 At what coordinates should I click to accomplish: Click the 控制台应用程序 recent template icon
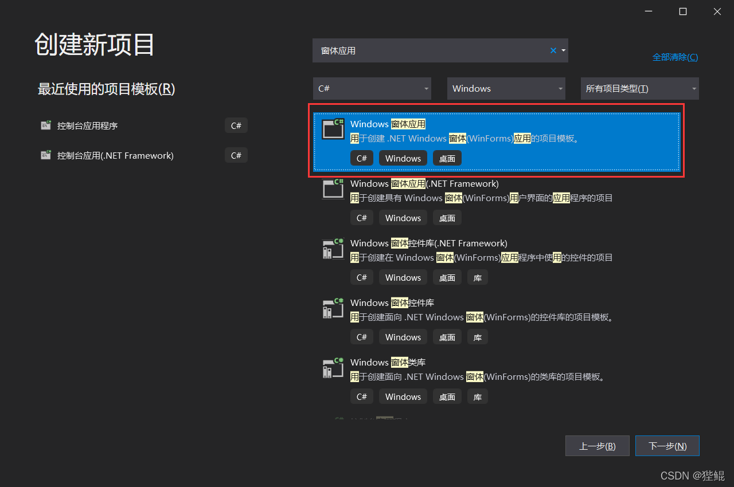click(x=45, y=125)
